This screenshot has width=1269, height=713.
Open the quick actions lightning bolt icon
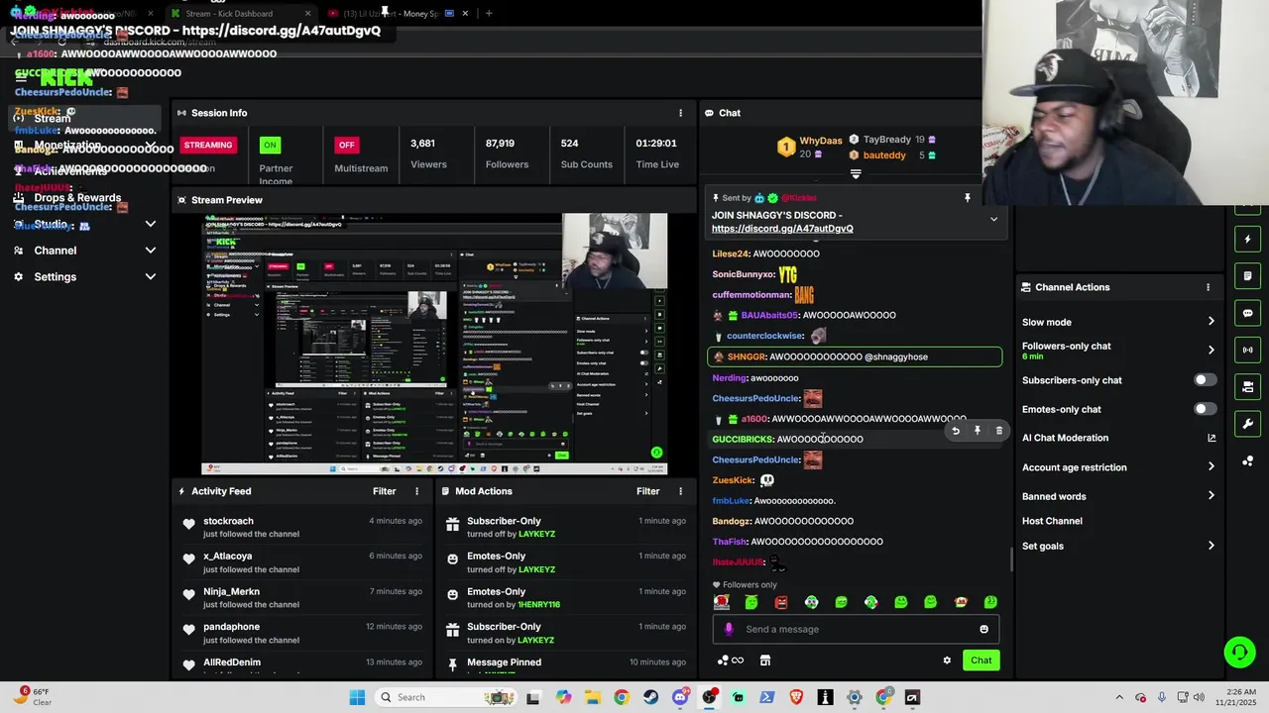point(1248,240)
